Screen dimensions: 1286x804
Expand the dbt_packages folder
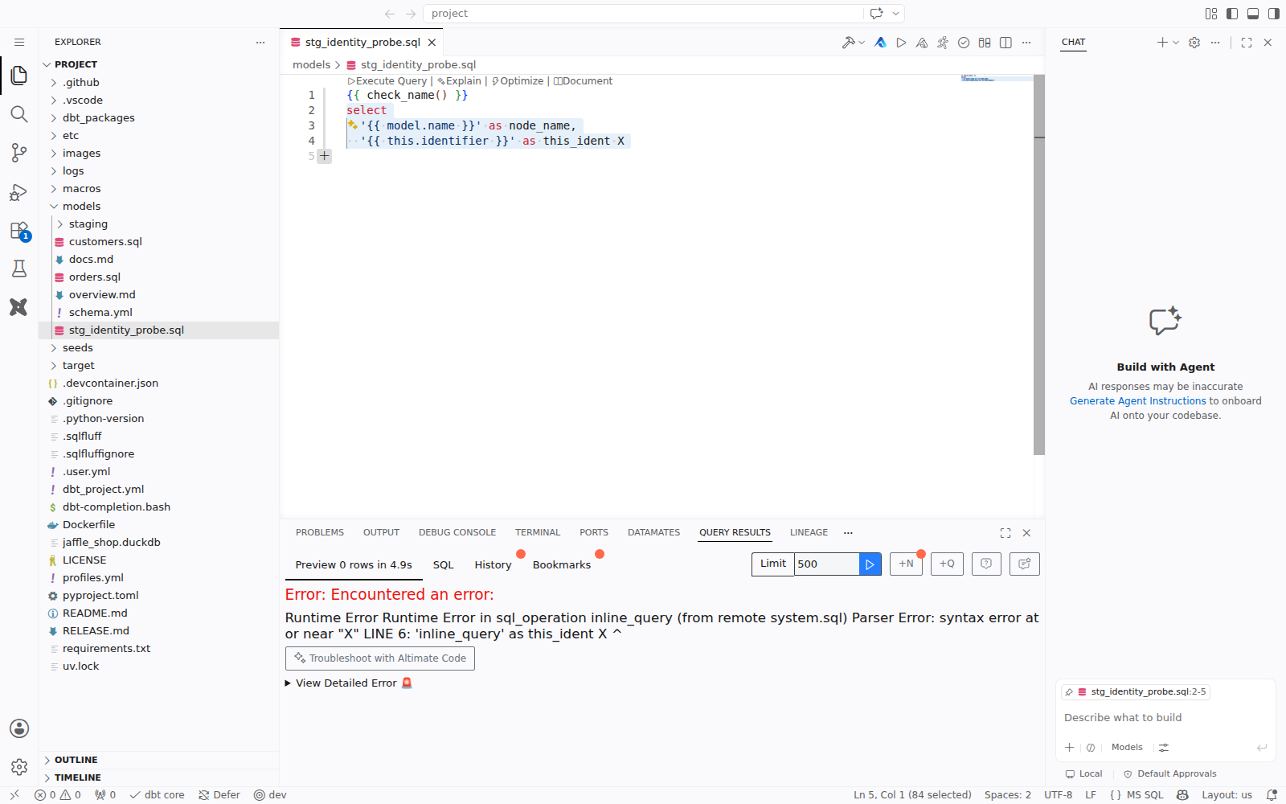159,118
